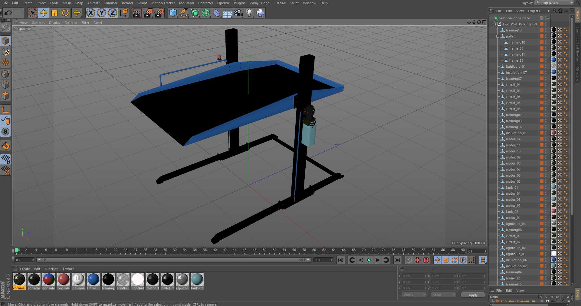The image size is (581, 306).
Task: Toggle the X axis lock
Action: point(90,13)
